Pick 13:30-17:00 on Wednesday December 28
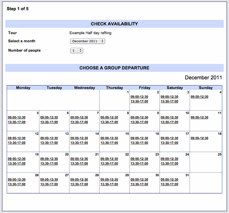 (x=79, y=184)
